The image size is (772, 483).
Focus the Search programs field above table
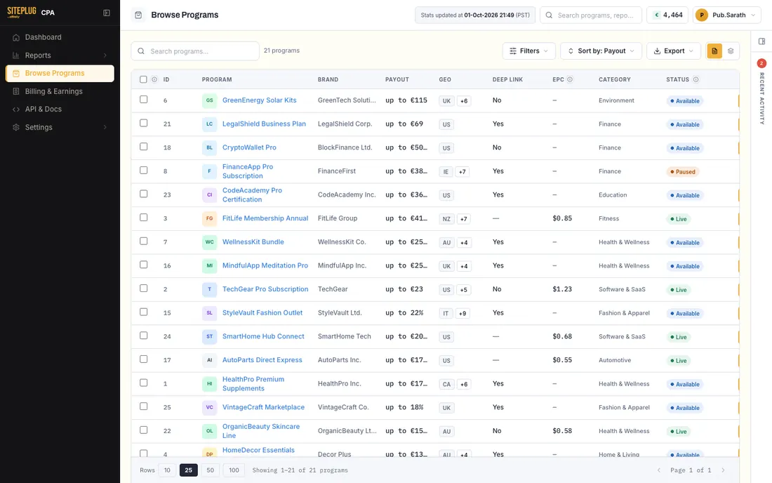[195, 51]
